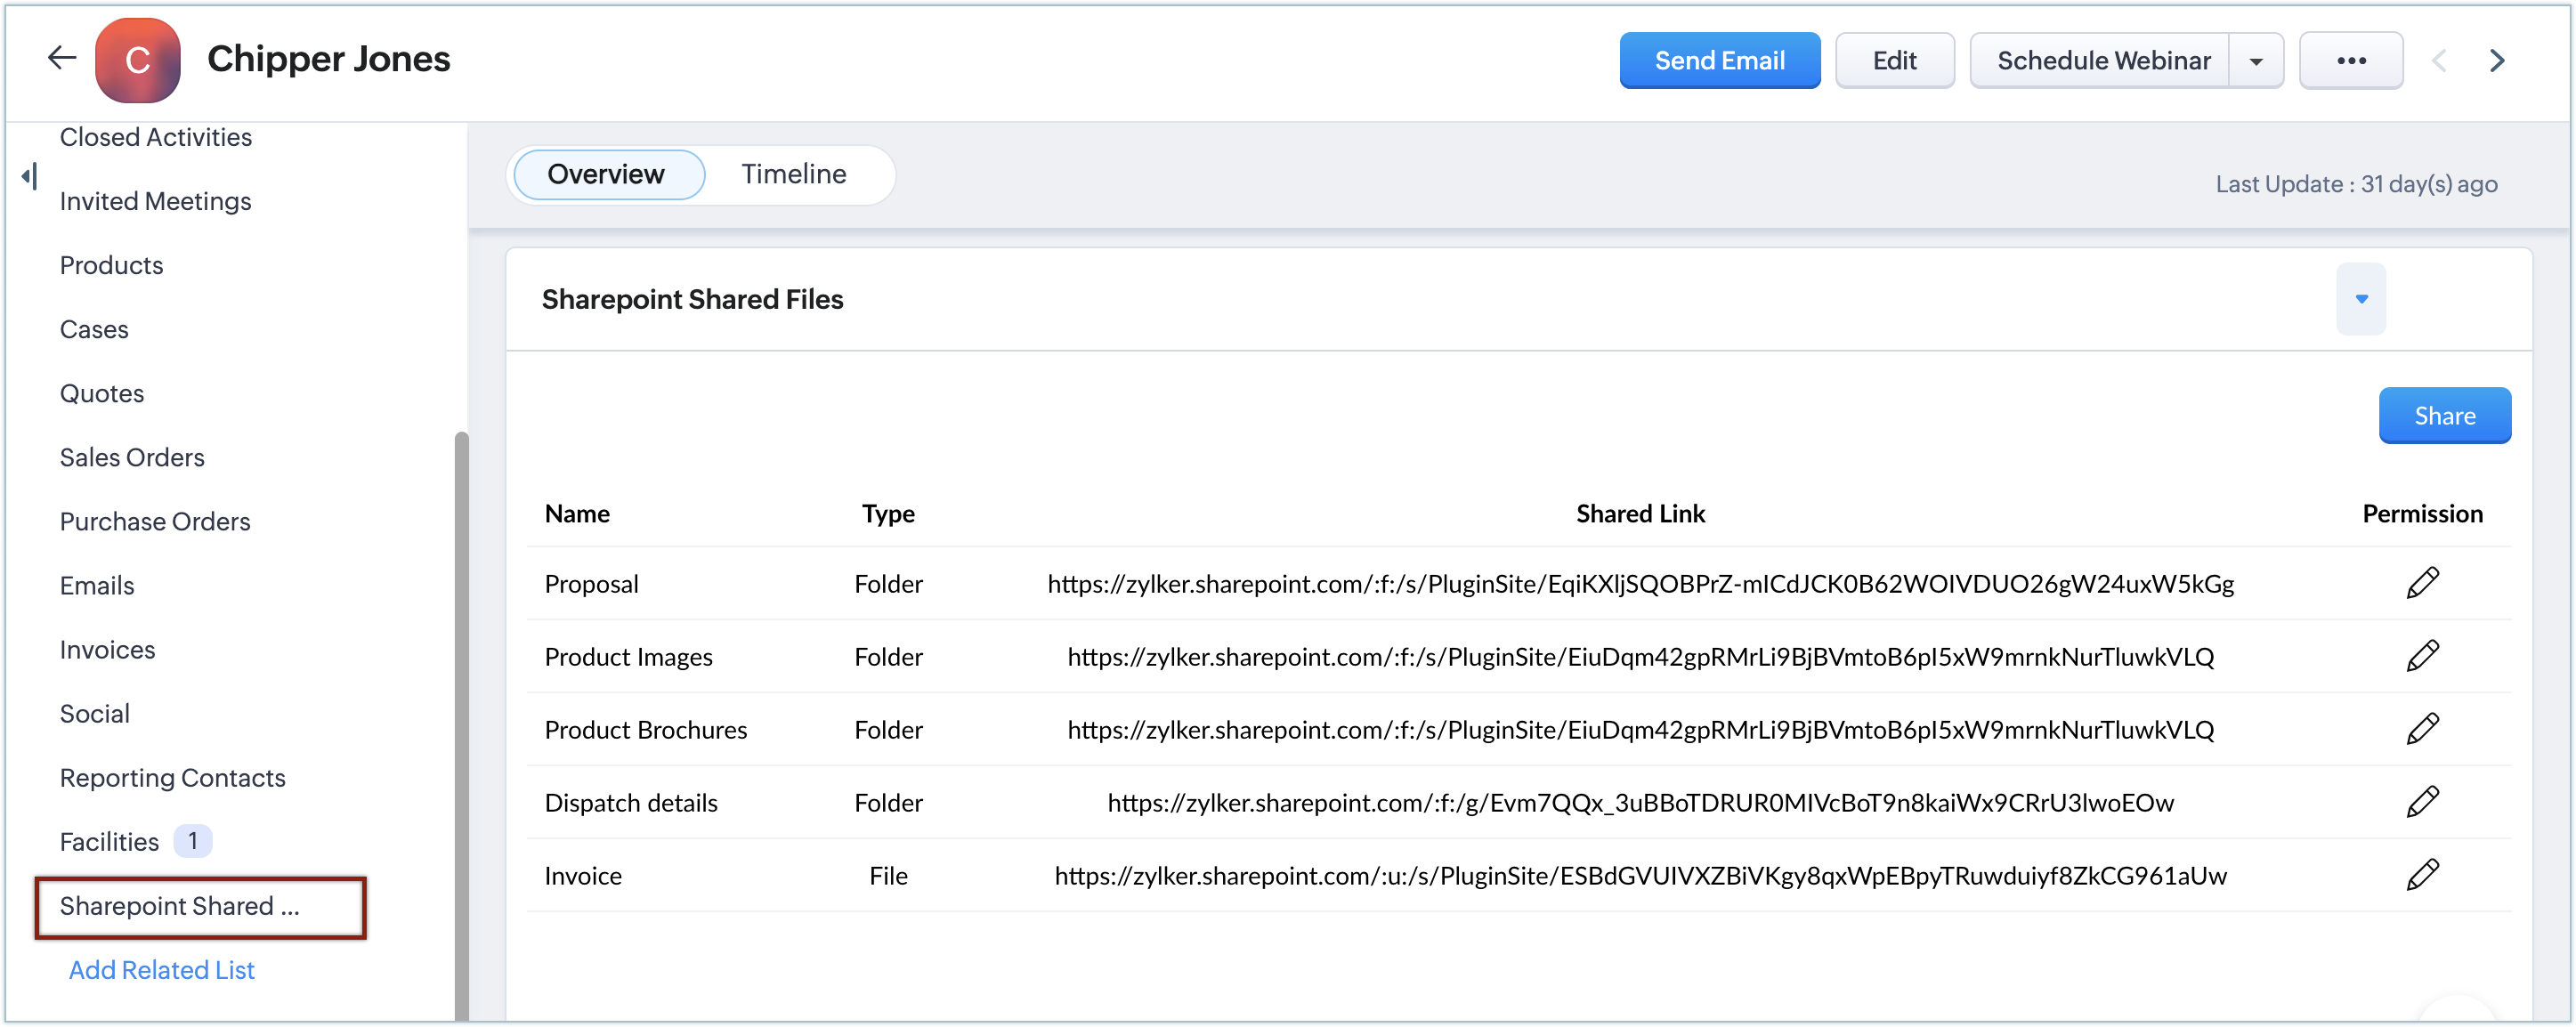
Task: Go to the next record arrow
Action: (x=2496, y=61)
